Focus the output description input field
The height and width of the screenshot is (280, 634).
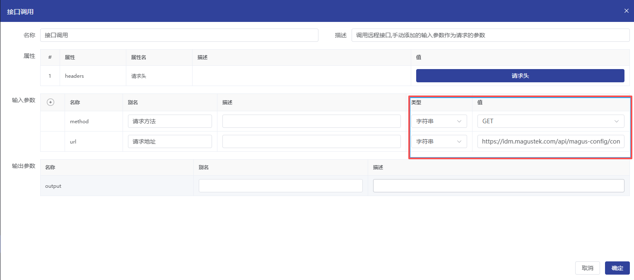coord(498,186)
